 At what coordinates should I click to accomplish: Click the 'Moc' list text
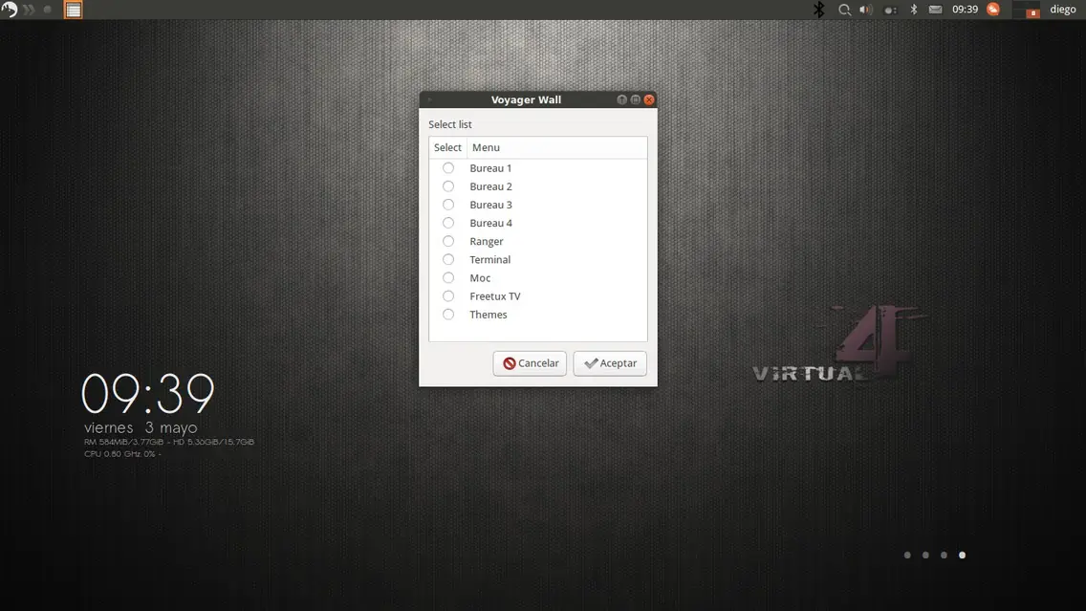click(480, 278)
